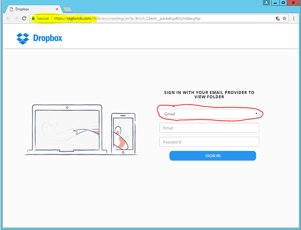Click the dropdown arrow next to Gmail
301x230 pixels.
point(256,113)
